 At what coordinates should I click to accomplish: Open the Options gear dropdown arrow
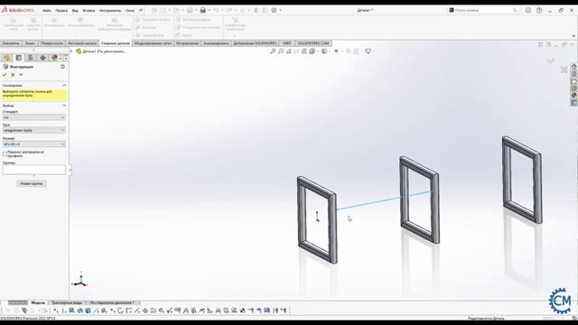coord(280,10)
